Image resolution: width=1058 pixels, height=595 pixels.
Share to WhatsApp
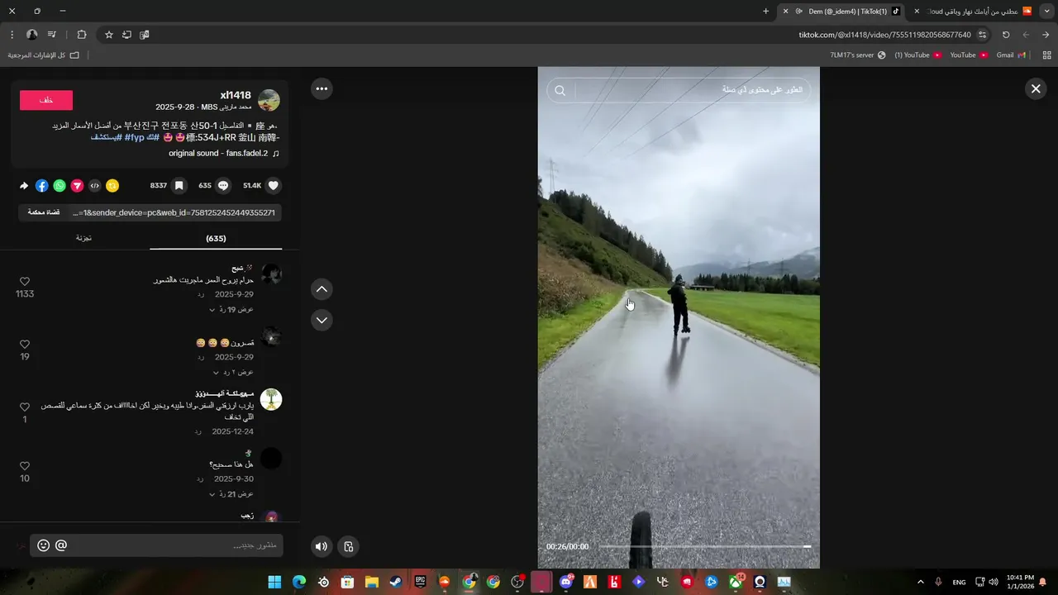coord(60,186)
